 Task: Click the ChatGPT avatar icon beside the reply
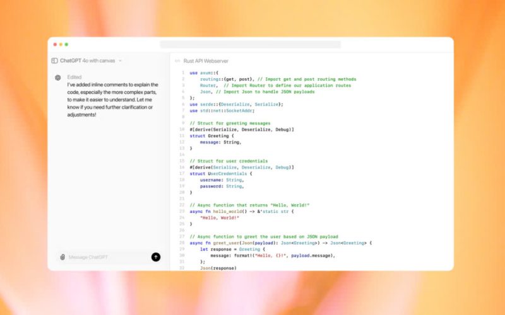click(57, 77)
